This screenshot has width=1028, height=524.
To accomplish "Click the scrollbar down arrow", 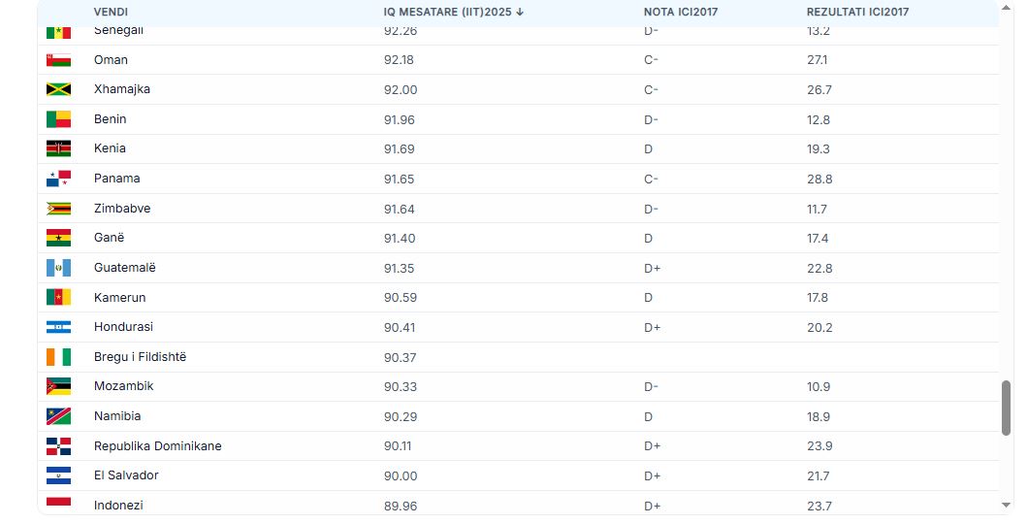I will click(x=1007, y=505).
